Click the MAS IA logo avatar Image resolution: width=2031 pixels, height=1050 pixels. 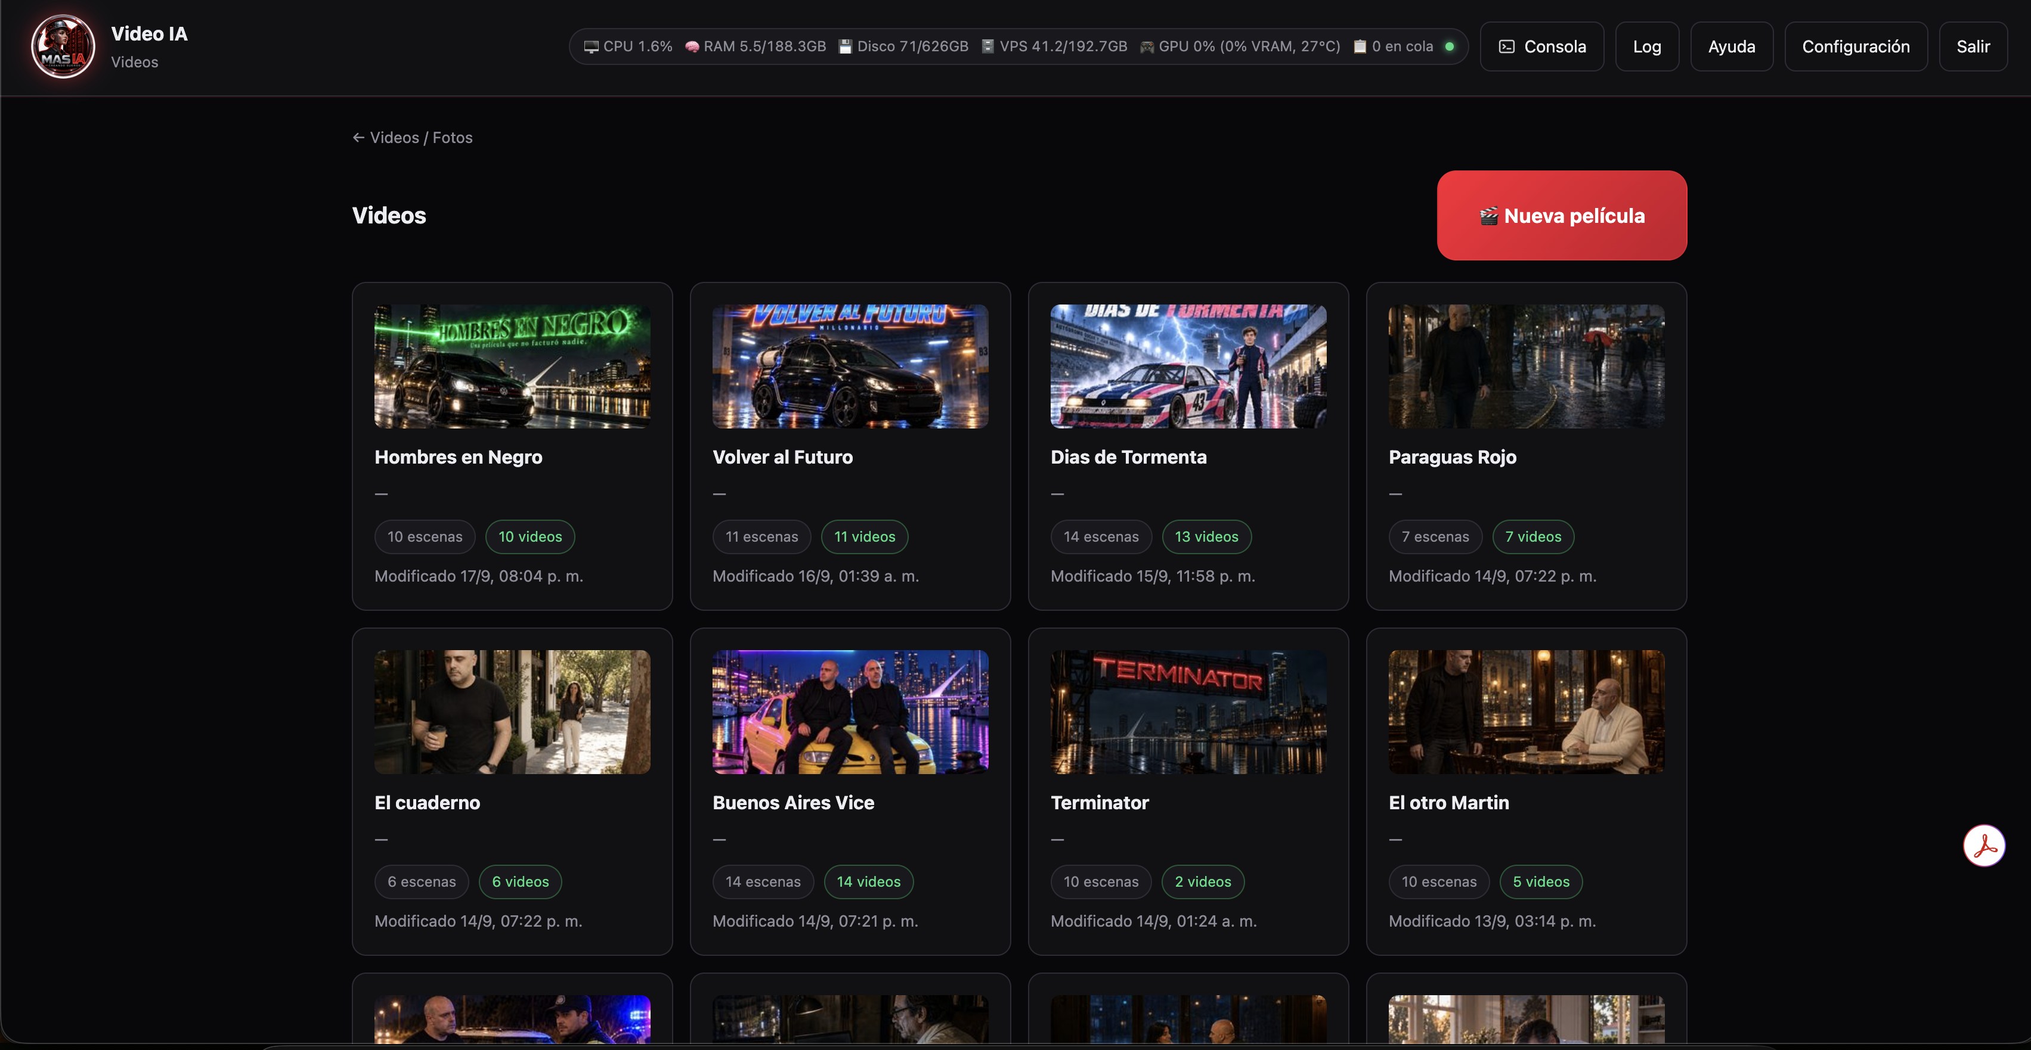pos(63,46)
